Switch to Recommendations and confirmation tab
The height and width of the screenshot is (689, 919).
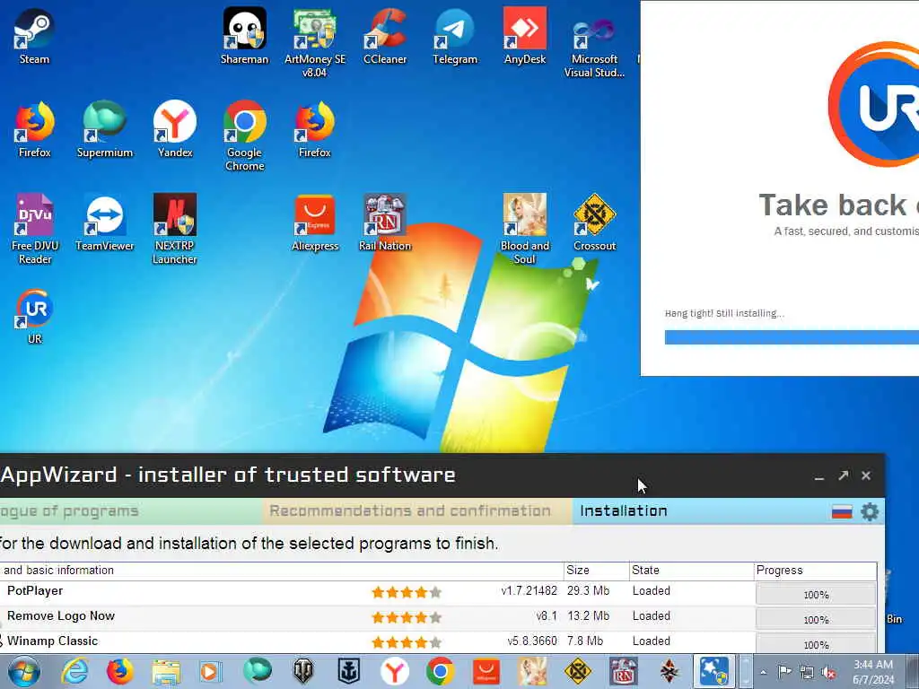pyautogui.click(x=416, y=510)
